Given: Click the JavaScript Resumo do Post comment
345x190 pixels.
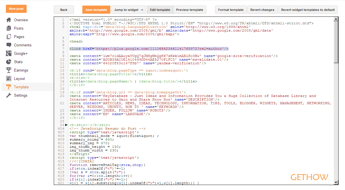Looking at the screenshot, I should pos(108,129).
